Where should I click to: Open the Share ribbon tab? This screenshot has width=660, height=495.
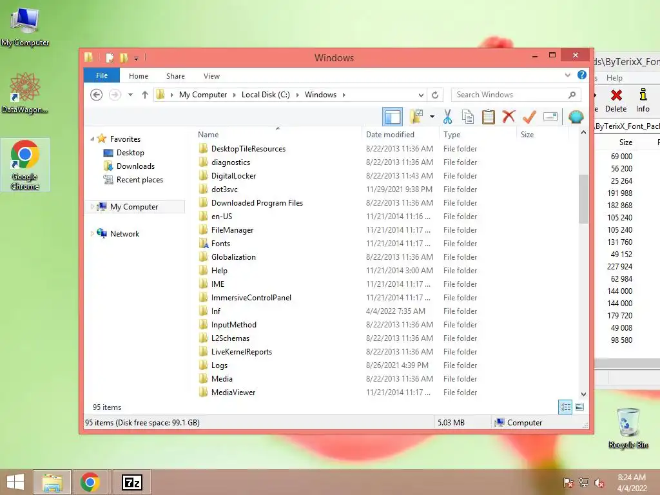(175, 76)
